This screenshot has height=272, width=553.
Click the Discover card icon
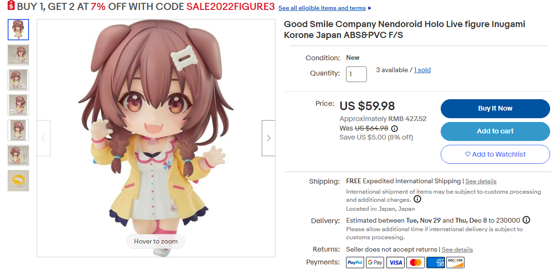(455, 263)
